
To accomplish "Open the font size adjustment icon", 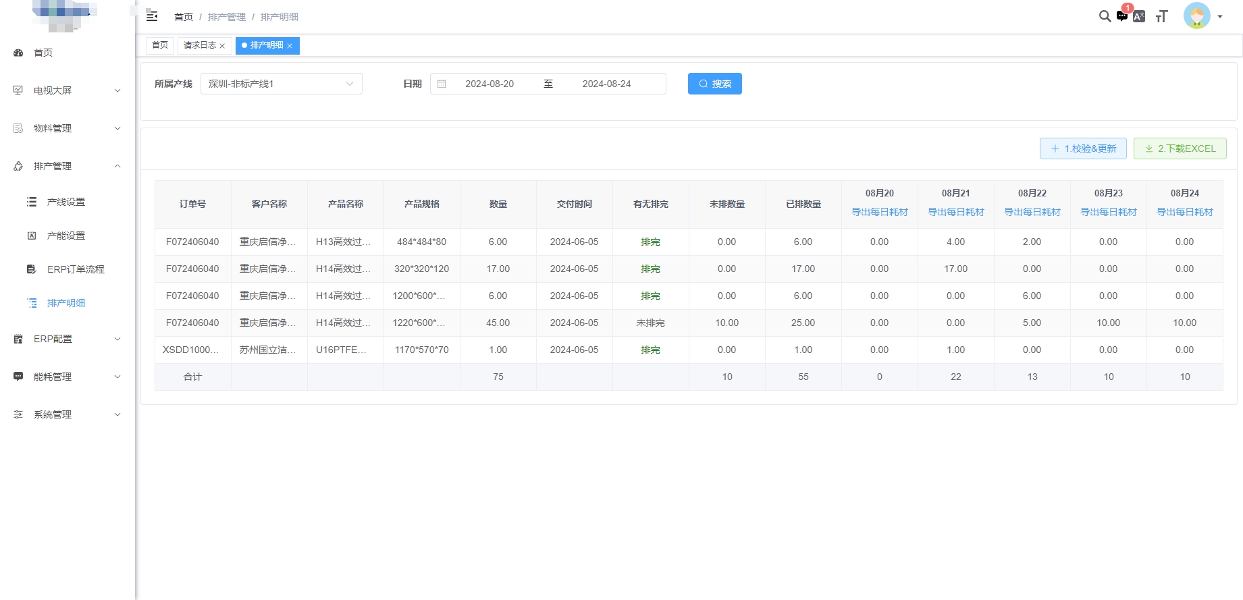I will 1161,16.
